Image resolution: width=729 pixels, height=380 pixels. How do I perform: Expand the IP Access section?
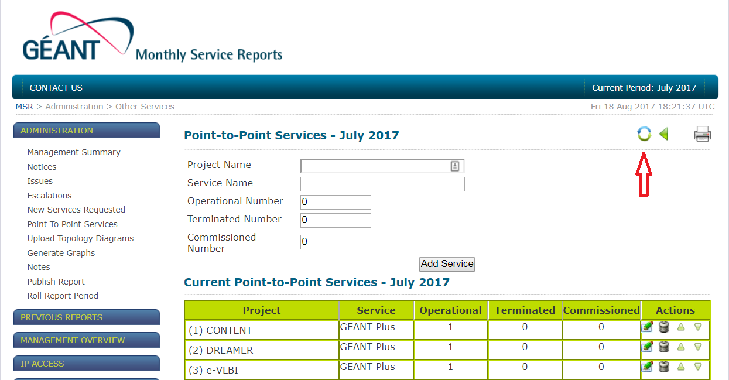(86, 364)
